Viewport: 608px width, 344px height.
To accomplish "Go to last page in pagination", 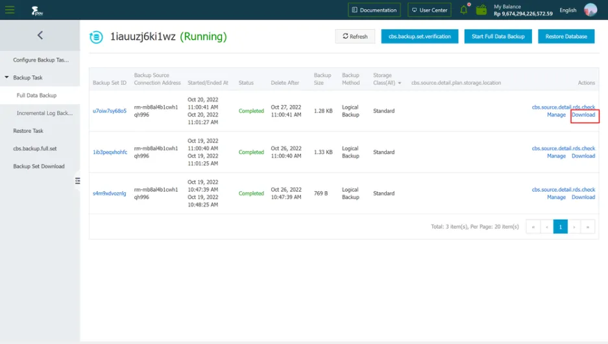I will click(587, 227).
